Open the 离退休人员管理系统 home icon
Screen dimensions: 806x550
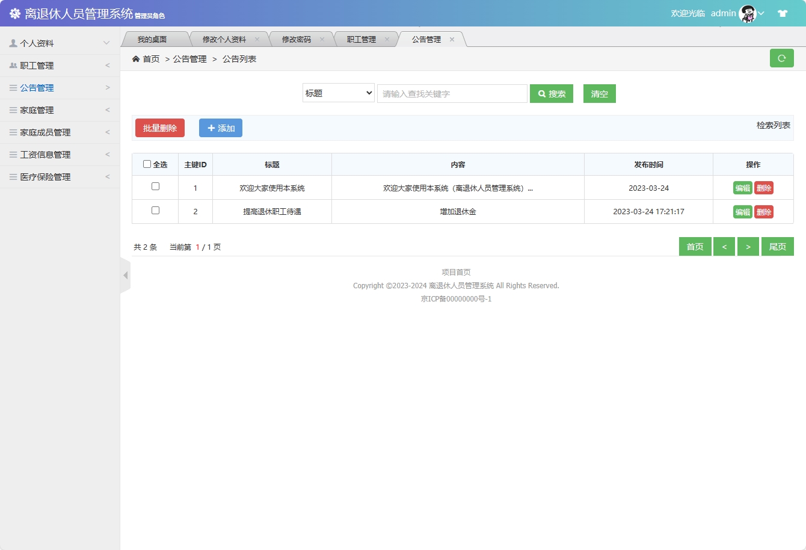click(14, 13)
